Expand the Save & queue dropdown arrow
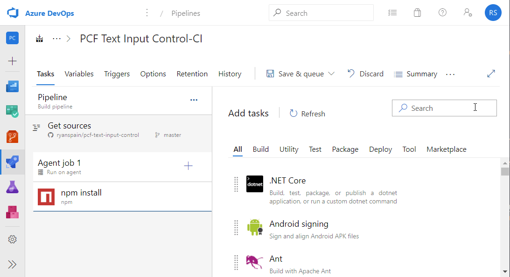The height and width of the screenshot is (277, 510). [x=331, y=74]
